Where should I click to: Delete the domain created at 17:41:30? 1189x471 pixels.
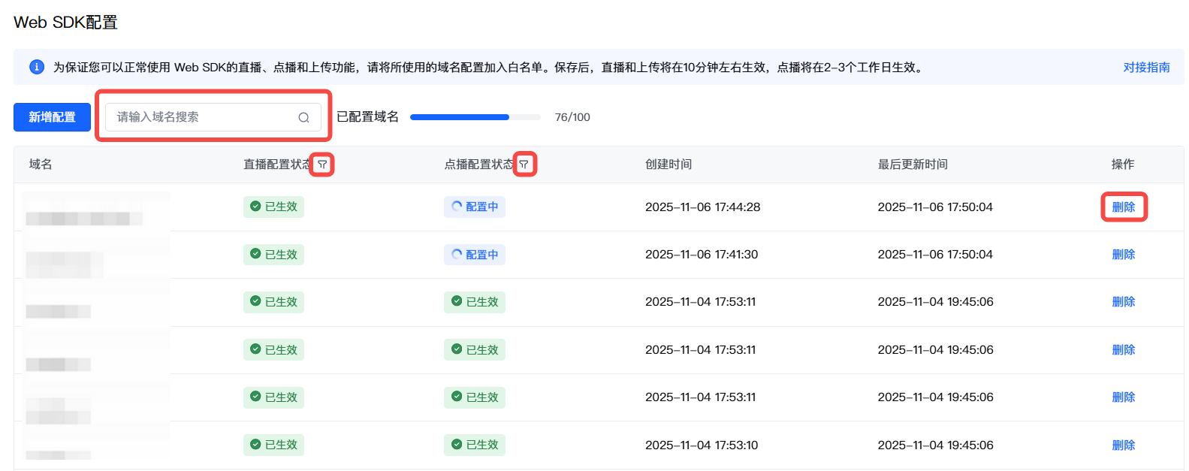pyautogui.click(x=1123, y=255)
